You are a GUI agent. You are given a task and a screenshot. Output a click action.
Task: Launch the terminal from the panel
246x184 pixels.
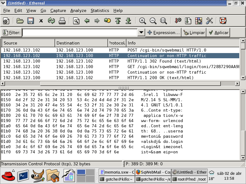coord(23,176)
